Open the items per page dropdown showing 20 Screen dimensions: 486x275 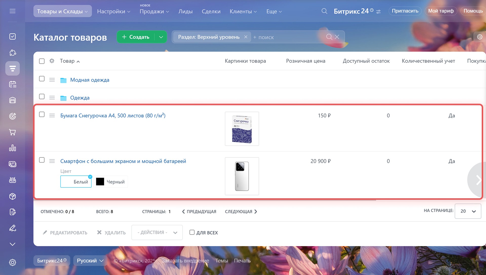pos(468,211)
